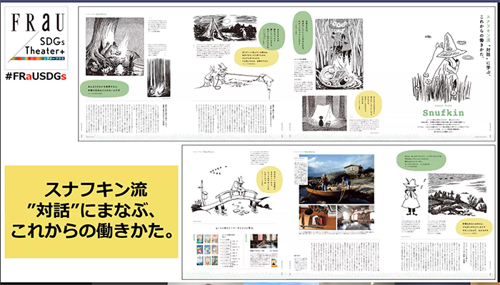Select Snufkin sitting in grass illustration
500x285 pixels.
pos(442,68)
